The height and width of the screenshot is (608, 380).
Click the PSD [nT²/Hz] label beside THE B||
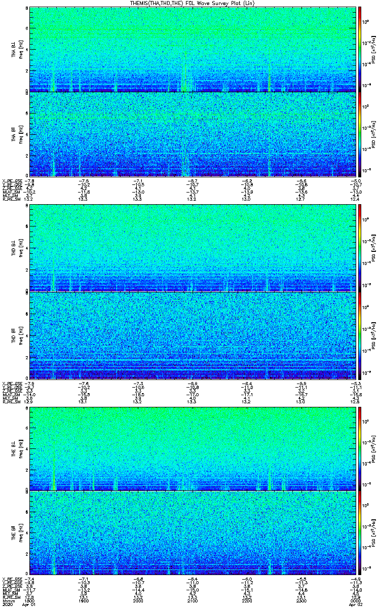(x=373, y=534)
